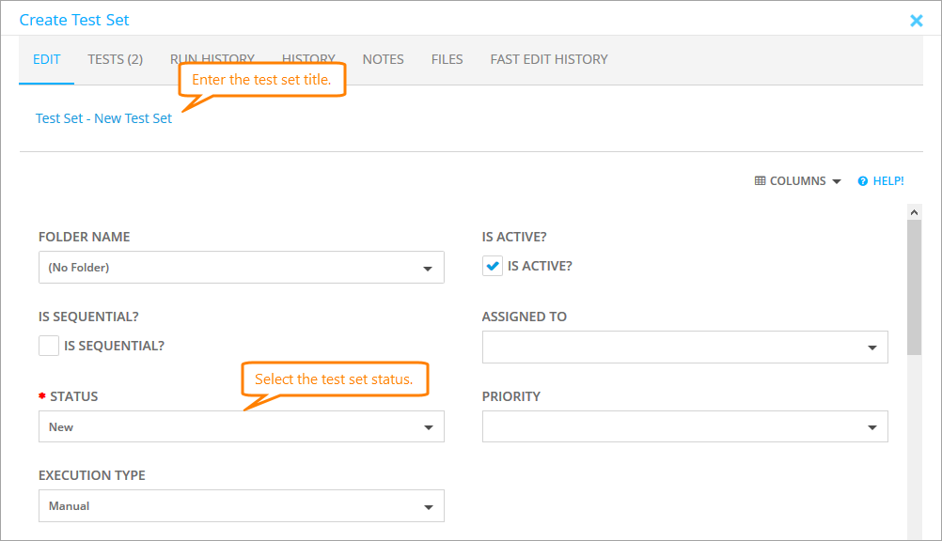This screenshot has width=942, height=541.
Task: Open the Status dropdown showing New
Action: coord(241,427)
